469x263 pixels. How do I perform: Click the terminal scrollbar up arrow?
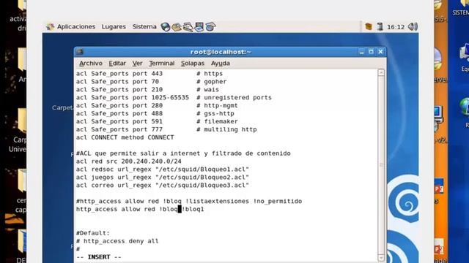click(x=381, y=72)
